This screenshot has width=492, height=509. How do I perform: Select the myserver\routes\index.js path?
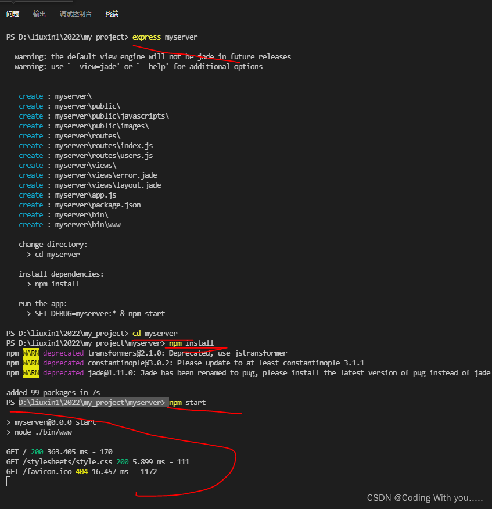pos(104,145)
